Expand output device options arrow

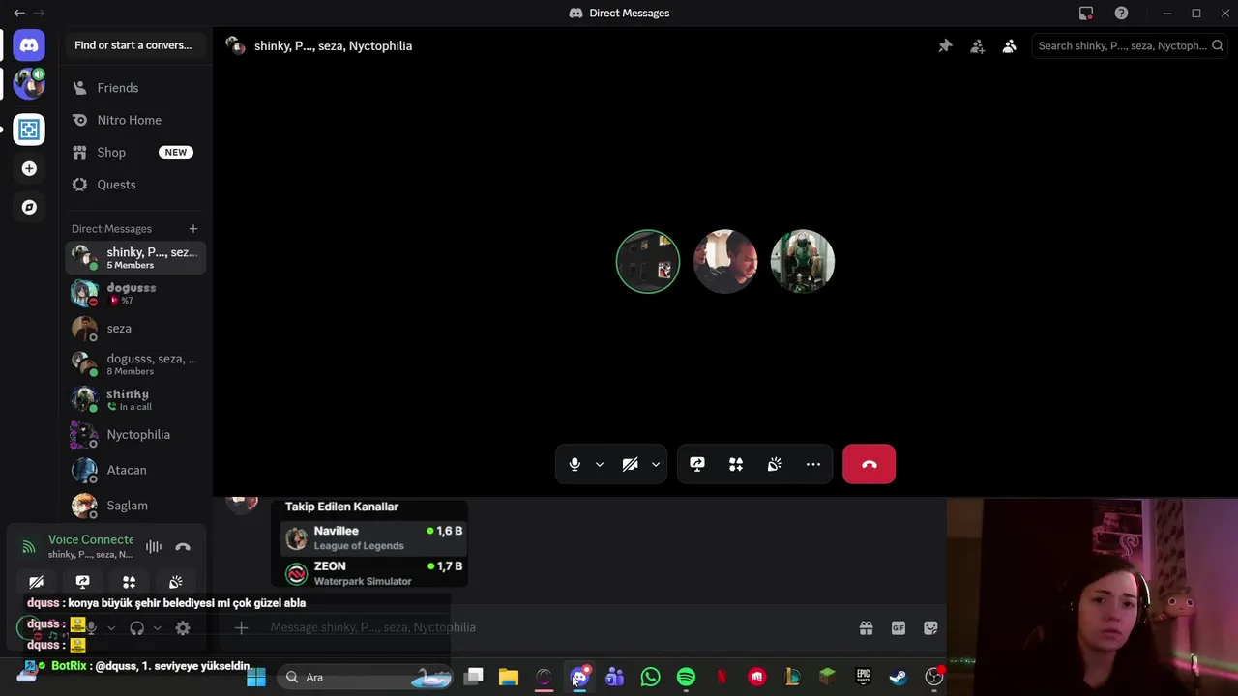click(158, 628)
